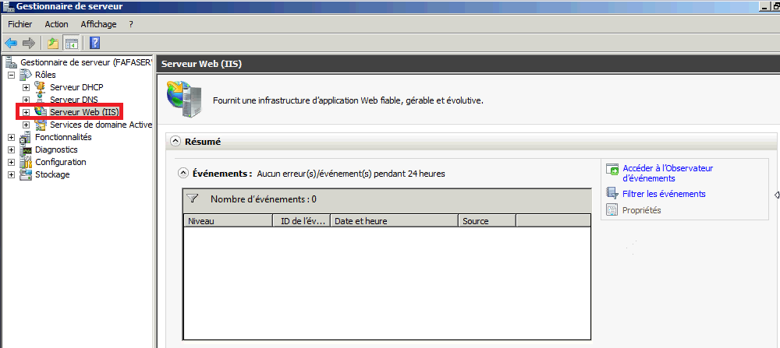The width and height of the screenshot is (780, 348).
Task: Collapse the Résumé section chevron
Action: (175, 142)
